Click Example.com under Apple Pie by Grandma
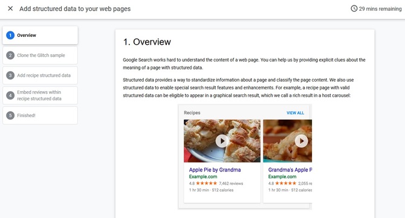 click(x=203, y=177)
